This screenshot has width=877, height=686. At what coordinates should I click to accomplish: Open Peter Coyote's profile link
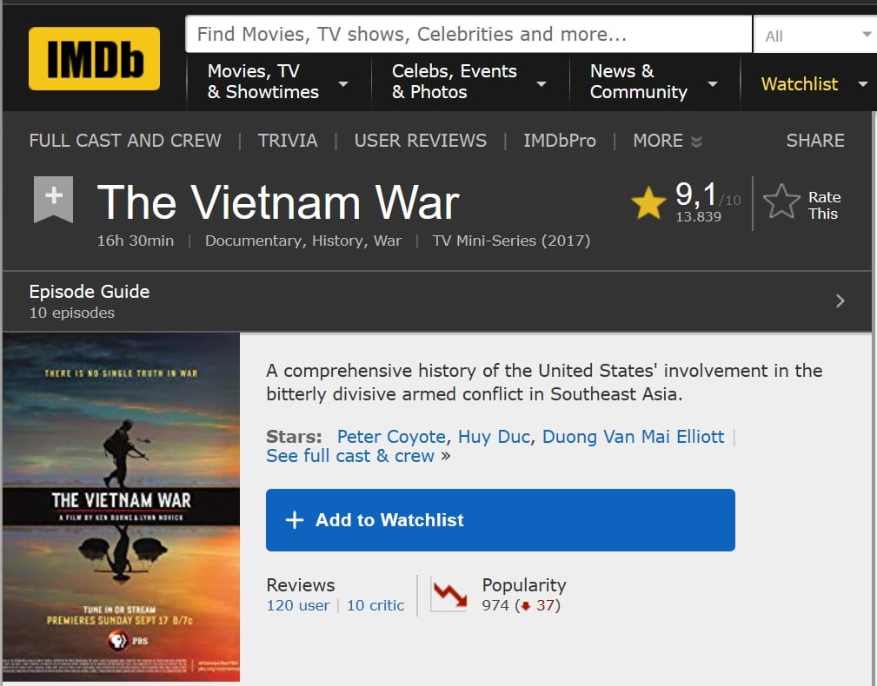point(391,436)
